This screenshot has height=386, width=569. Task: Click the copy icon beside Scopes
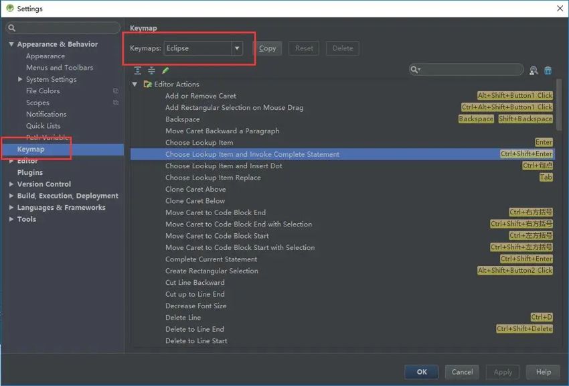pyautogui.click(x=116, y=103)
